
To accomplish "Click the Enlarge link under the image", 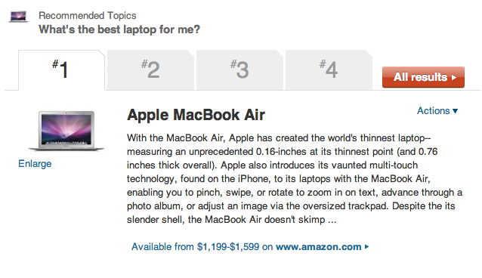I will click(35, 164).
